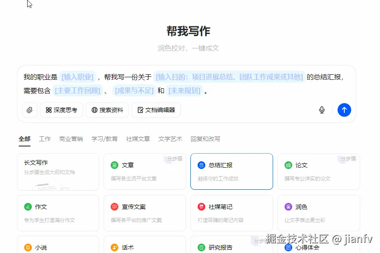Click the 作文 card title
The image size is (380, 253).
pos(41,207)
